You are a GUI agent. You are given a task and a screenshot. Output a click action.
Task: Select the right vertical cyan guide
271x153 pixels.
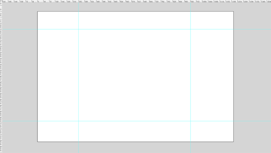tap(190, 78)
